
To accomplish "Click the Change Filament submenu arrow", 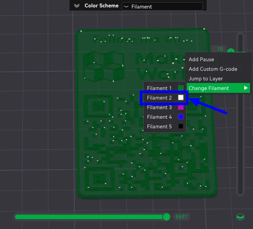I will pyautogui.click(x=246, y=88).
